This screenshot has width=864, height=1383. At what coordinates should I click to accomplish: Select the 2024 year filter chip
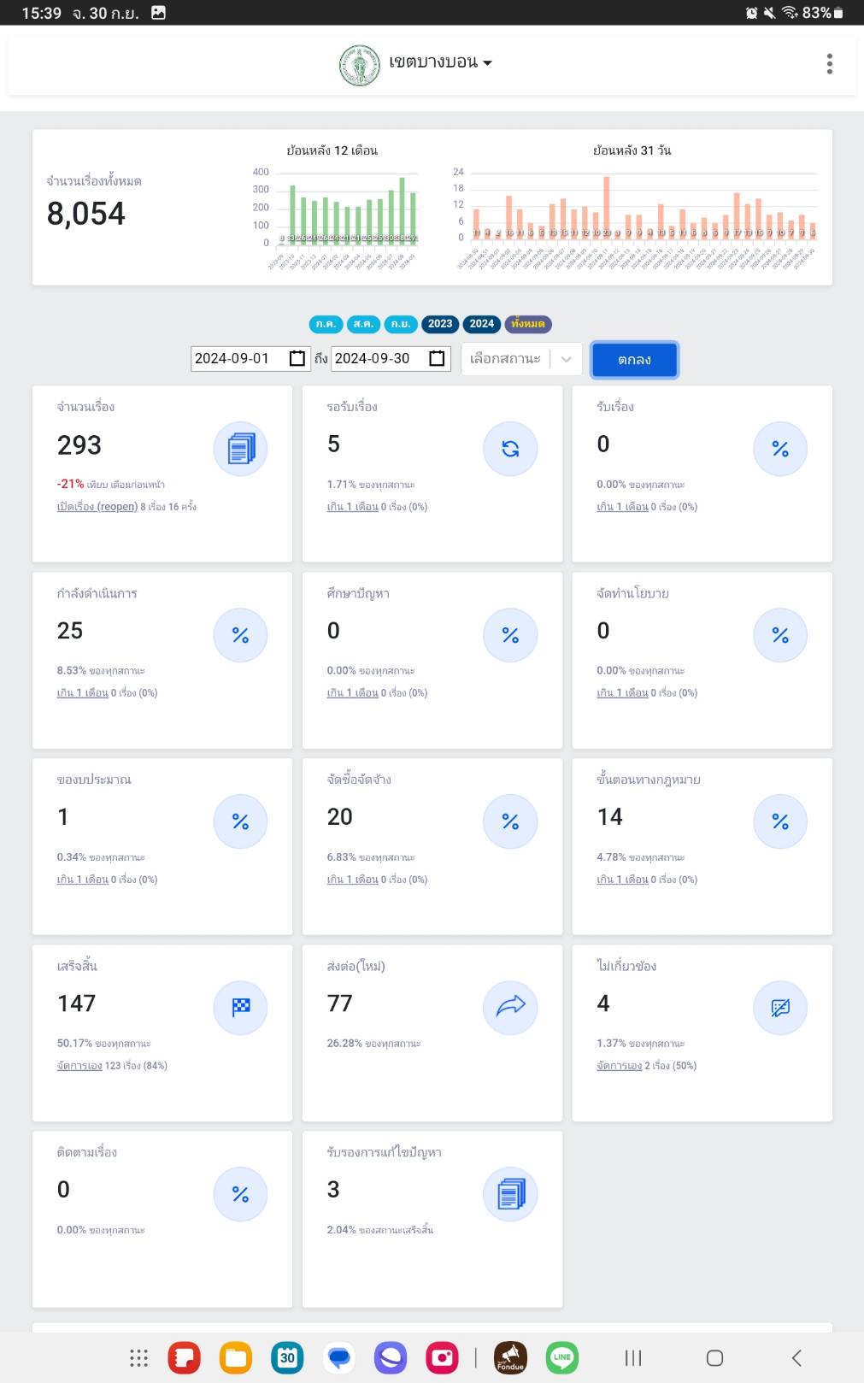481,324
